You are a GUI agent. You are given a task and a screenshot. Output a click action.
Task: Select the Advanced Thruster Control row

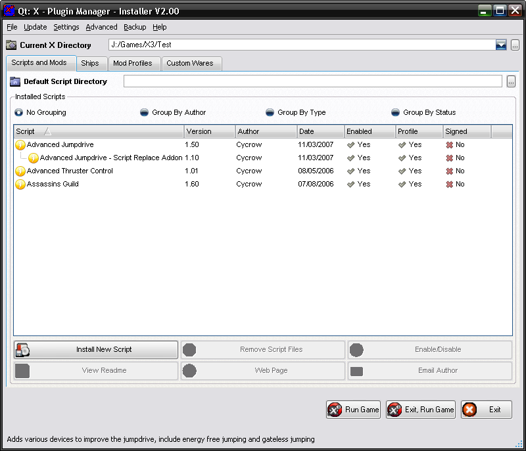[x=263, y=171]
